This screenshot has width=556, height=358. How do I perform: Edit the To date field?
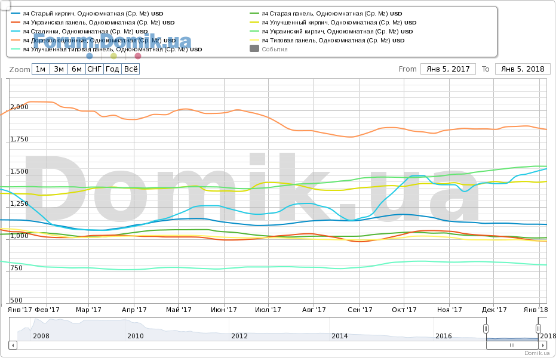[523, 69]
